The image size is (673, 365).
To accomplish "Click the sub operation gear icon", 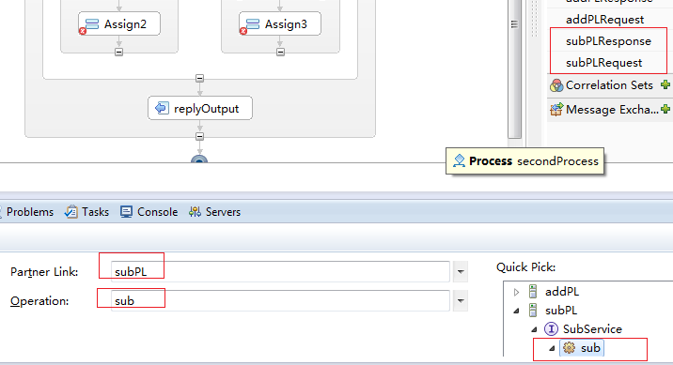I will tap(569, 348).
